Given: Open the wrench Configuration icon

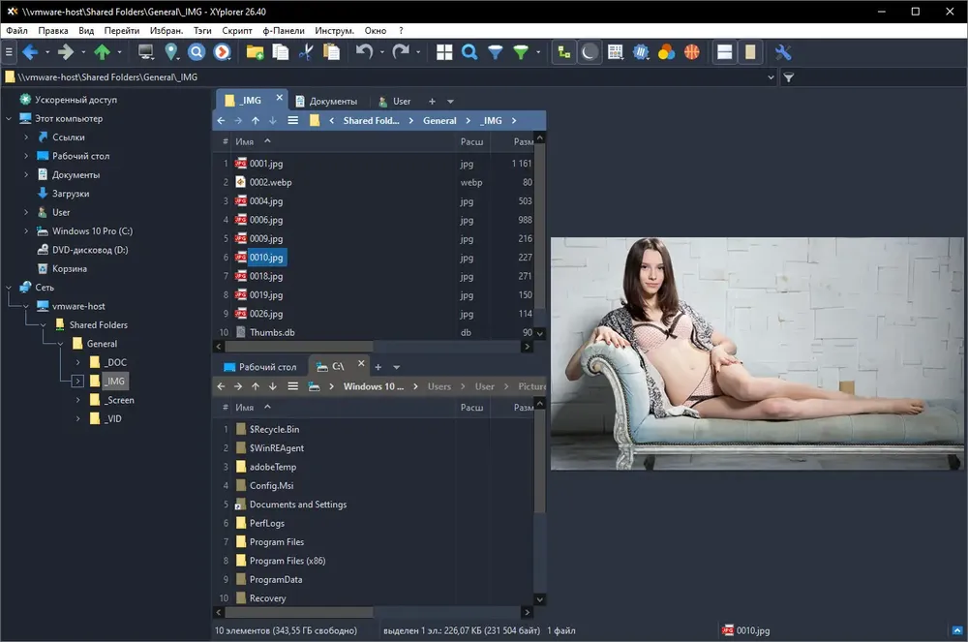Looking at the screenshot, I should 783,52.
